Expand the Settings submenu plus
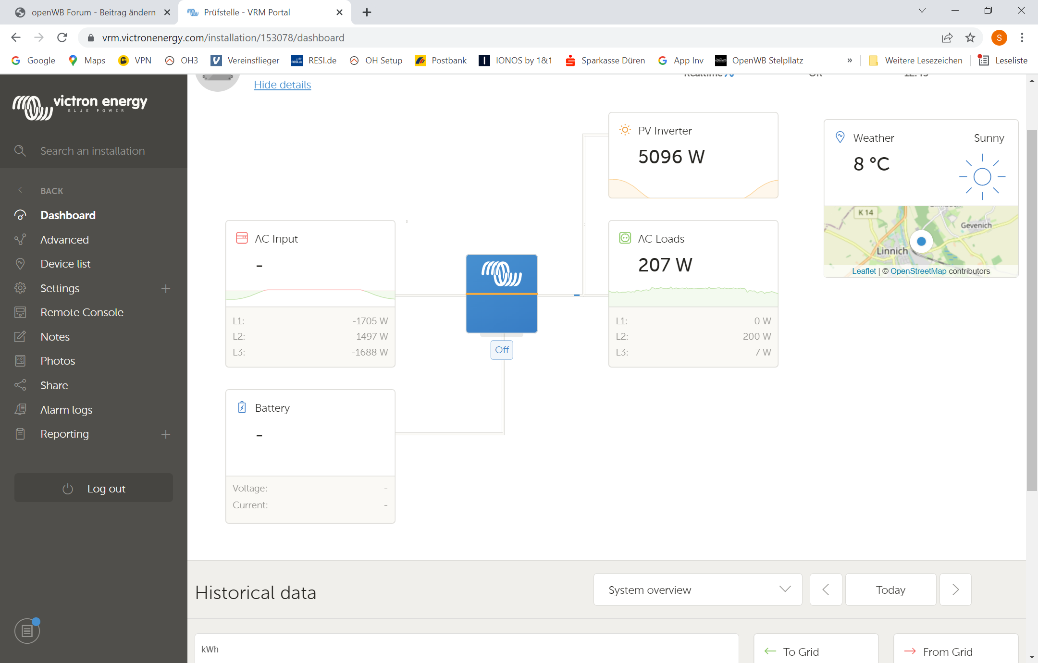The width and height of the screenshot is (1038, 663). coord(166,288)
